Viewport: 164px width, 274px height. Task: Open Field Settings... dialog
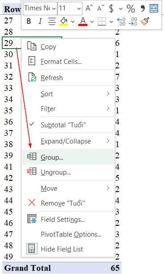68,220
